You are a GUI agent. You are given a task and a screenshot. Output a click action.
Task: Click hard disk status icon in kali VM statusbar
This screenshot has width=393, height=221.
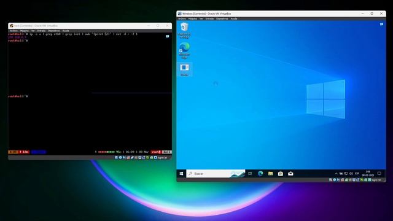pos(116,157)
